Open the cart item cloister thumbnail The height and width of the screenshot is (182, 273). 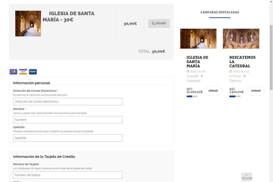28,24
